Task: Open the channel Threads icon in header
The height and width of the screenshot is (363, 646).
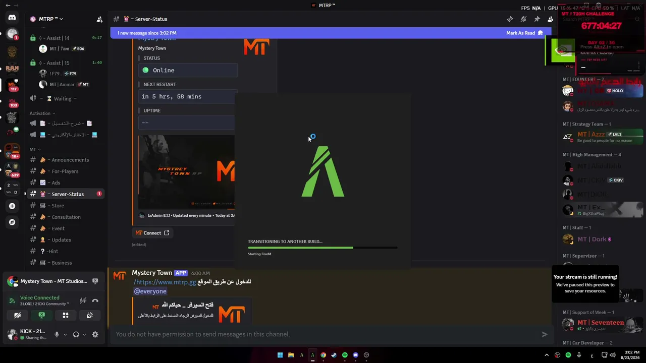Action: [510, 19]
